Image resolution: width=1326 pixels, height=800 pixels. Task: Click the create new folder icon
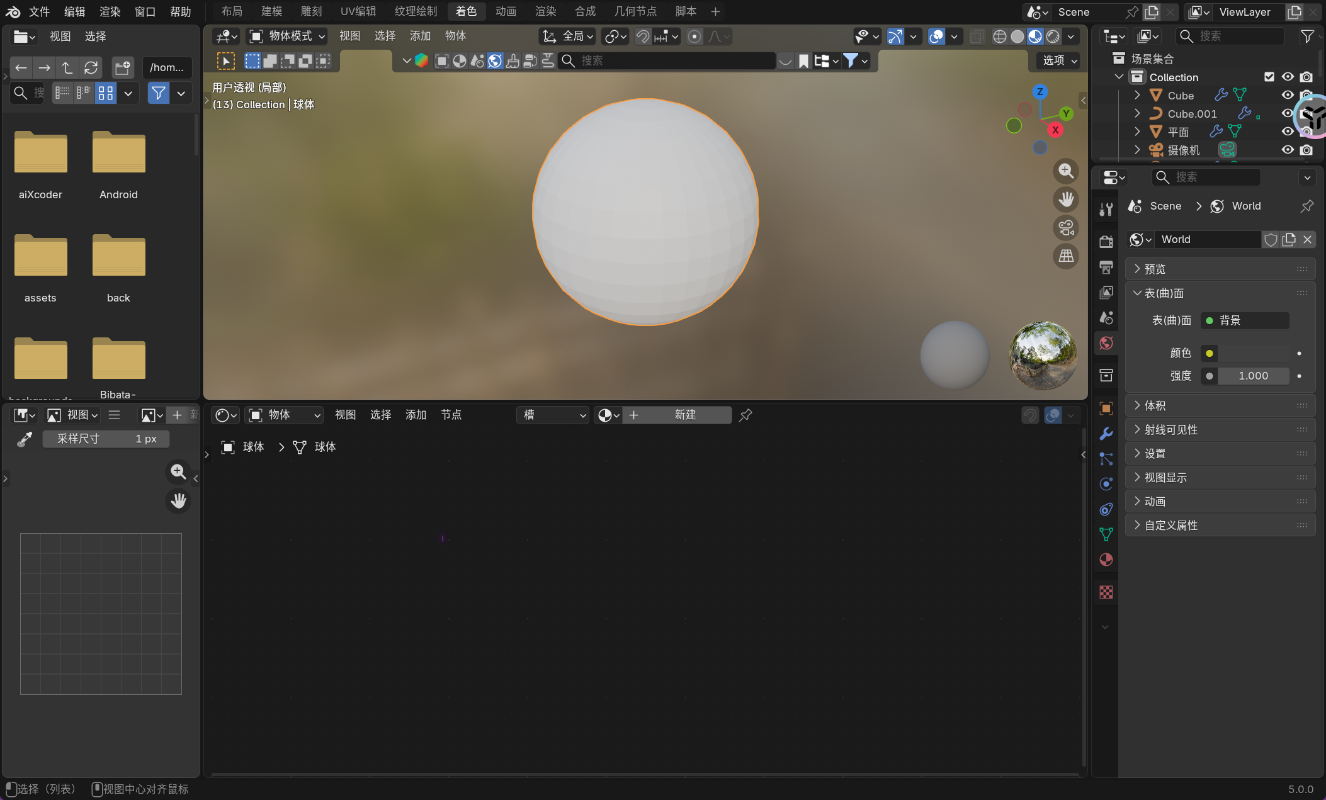[x=122, y=67]
